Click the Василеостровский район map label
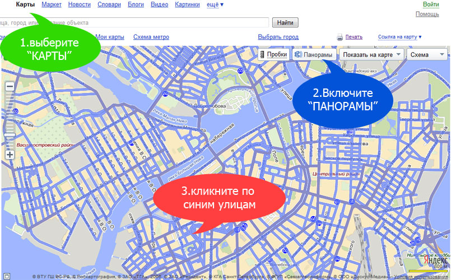 45,145
